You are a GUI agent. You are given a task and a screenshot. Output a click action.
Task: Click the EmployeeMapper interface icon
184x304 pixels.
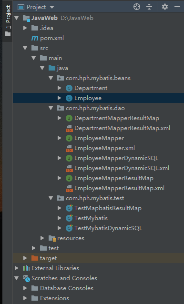[x=69, y=138]
